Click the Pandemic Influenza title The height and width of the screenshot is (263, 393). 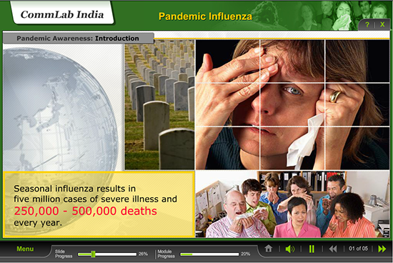pos(205,16)
